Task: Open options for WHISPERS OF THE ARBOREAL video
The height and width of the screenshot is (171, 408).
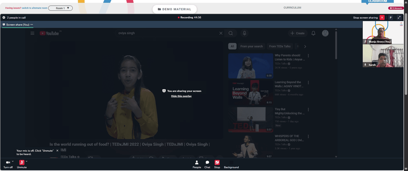Action: [x=308, y=136]
